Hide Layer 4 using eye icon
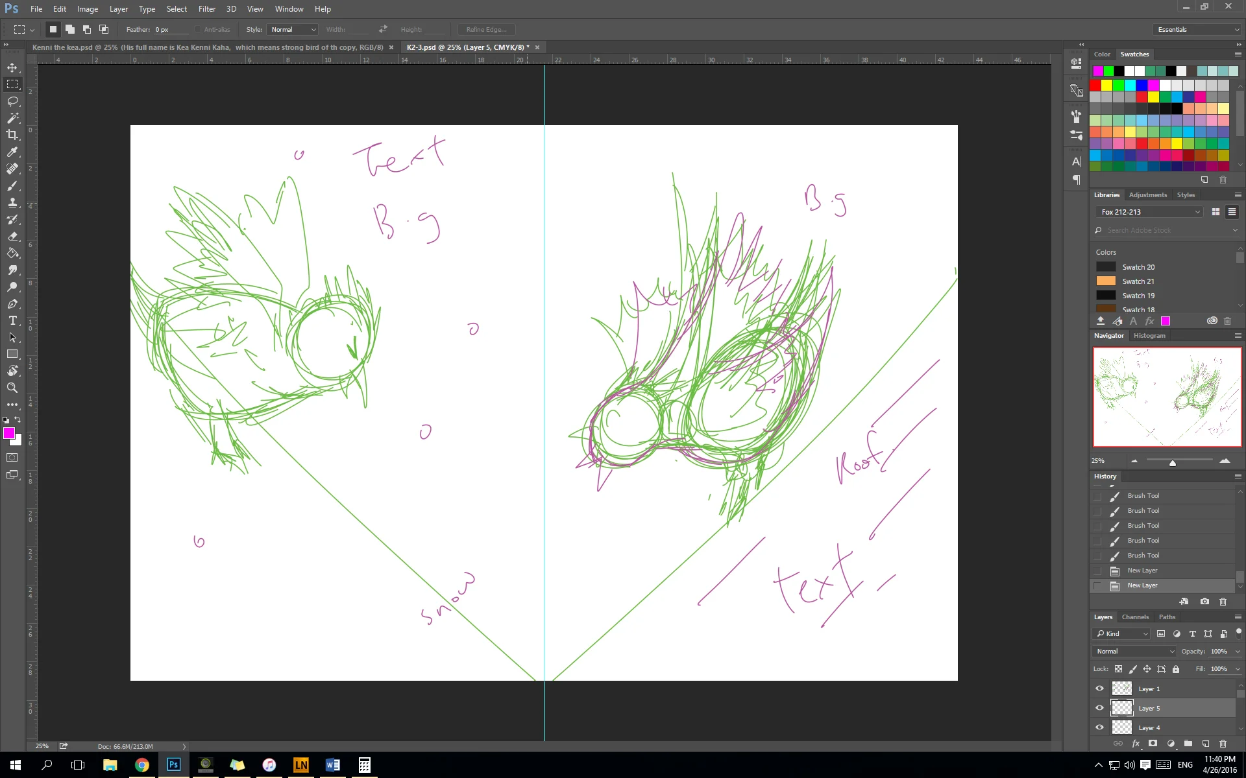Image resolution: width=1246 pixels, height=778 pixels. [1099, 727]
